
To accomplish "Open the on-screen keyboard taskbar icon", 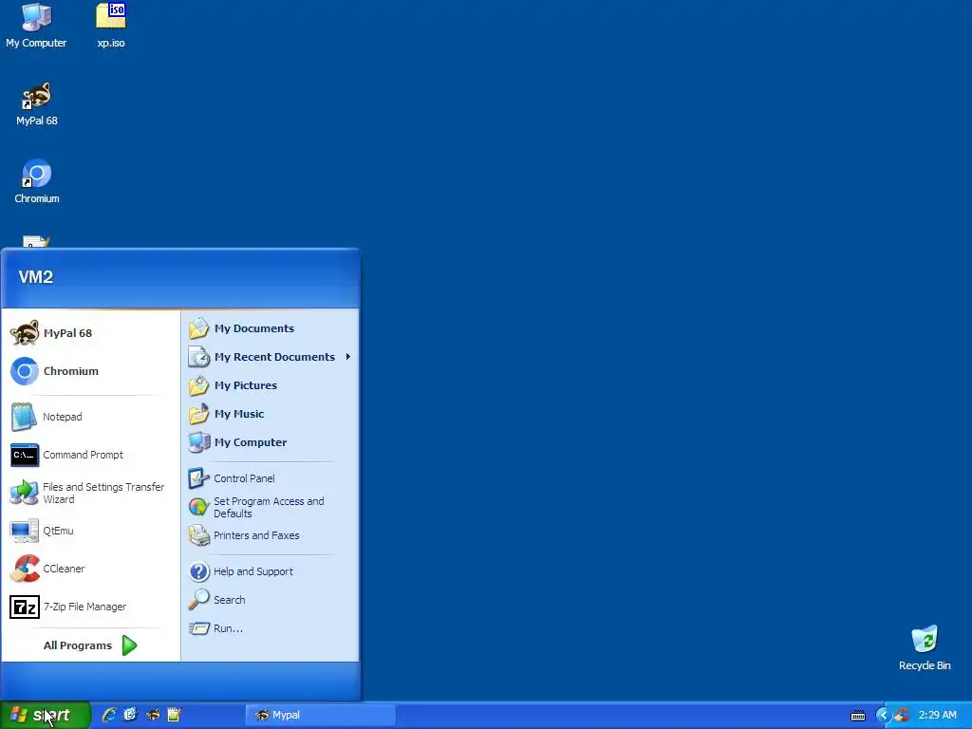I will click(x=858, y=716).
